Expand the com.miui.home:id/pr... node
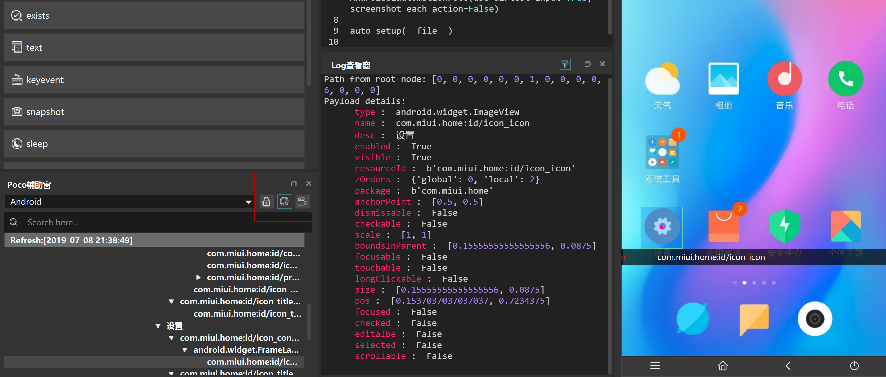886x377 pixels. click(198, 277)
